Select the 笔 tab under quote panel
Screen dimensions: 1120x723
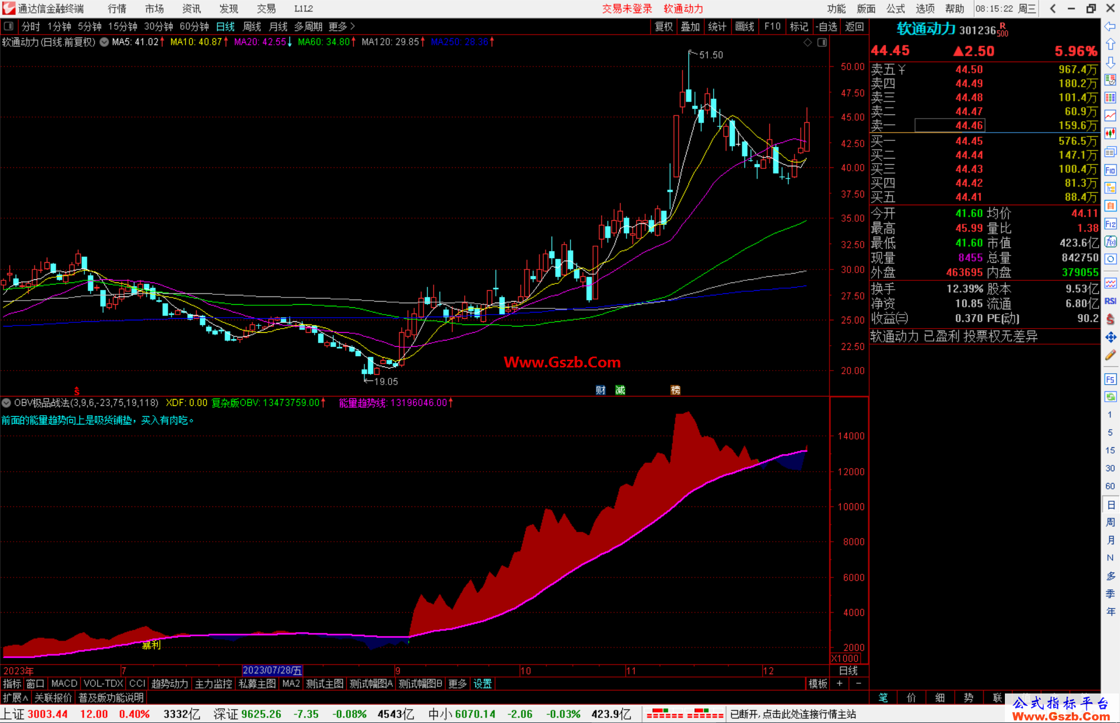(883, 698)
